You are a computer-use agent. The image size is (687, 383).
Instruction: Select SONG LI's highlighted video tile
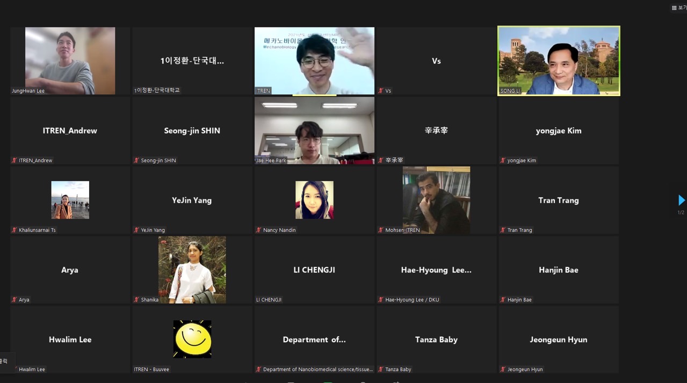click(x=559, y=61)
